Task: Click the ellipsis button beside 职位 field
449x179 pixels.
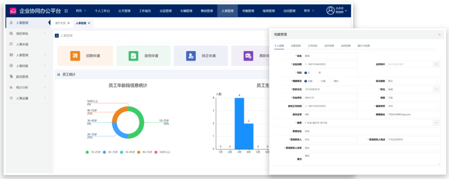Action: tap(436, 89)
